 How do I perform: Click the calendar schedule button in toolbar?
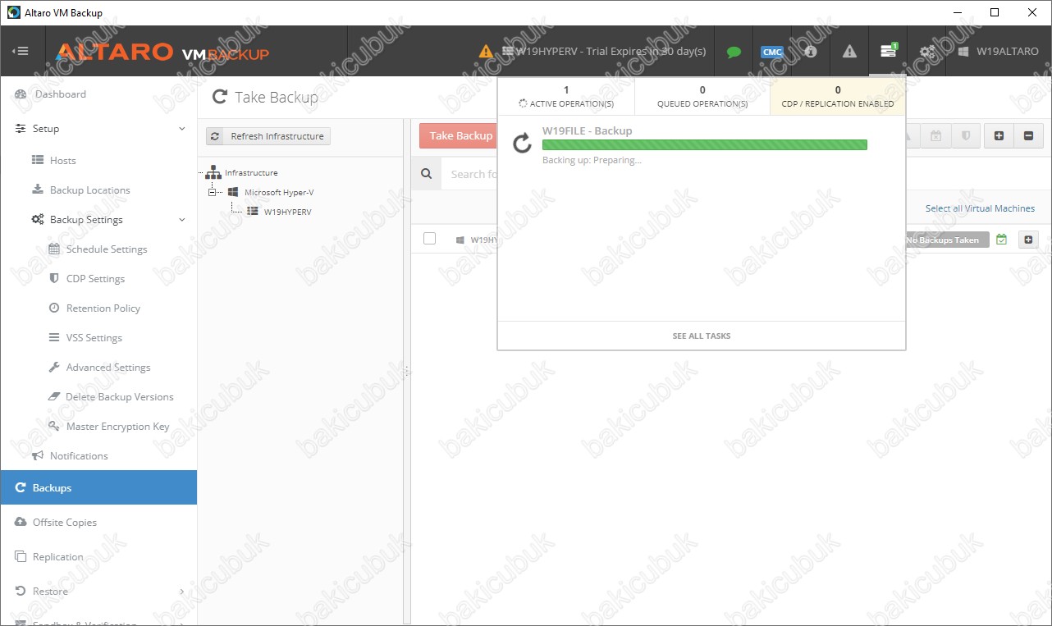coord(936,136)
